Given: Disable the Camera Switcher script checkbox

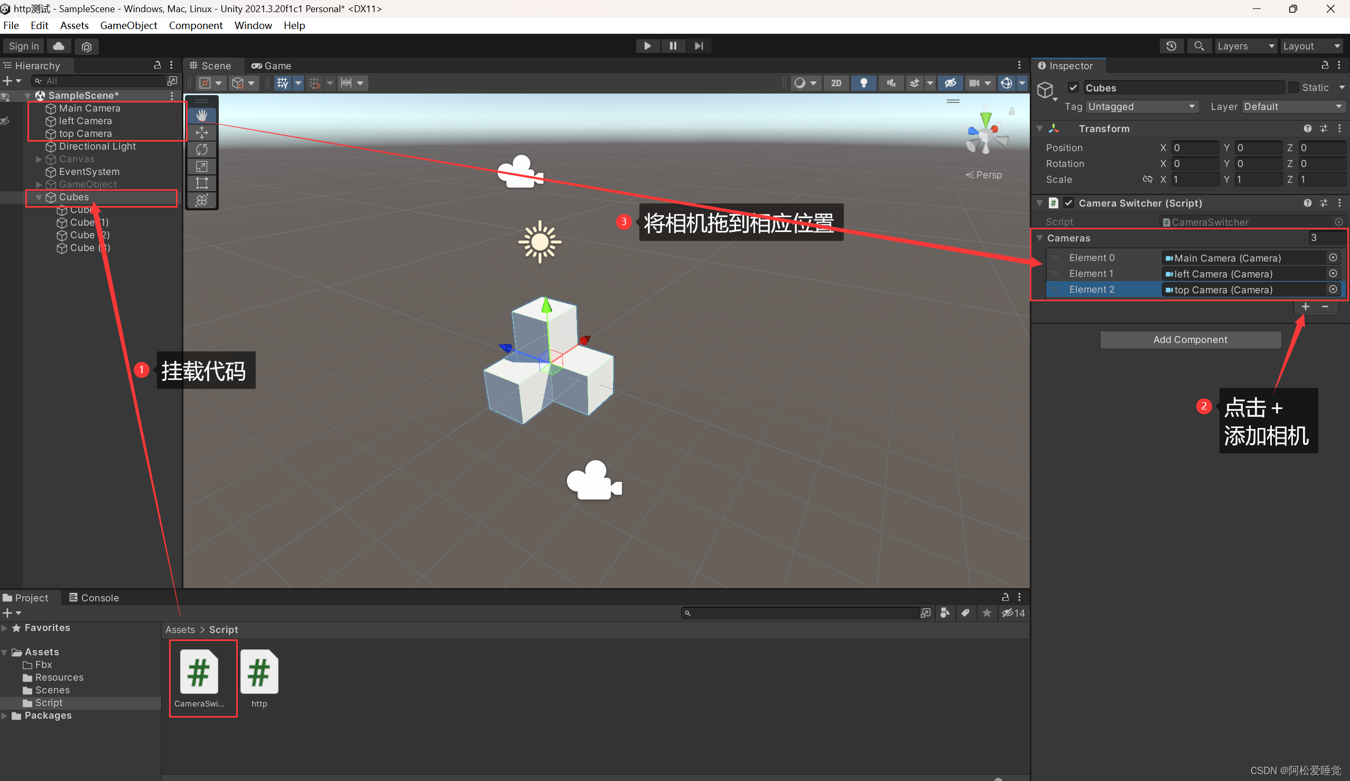Looking at the screenshot, I should pos(1069,203).
